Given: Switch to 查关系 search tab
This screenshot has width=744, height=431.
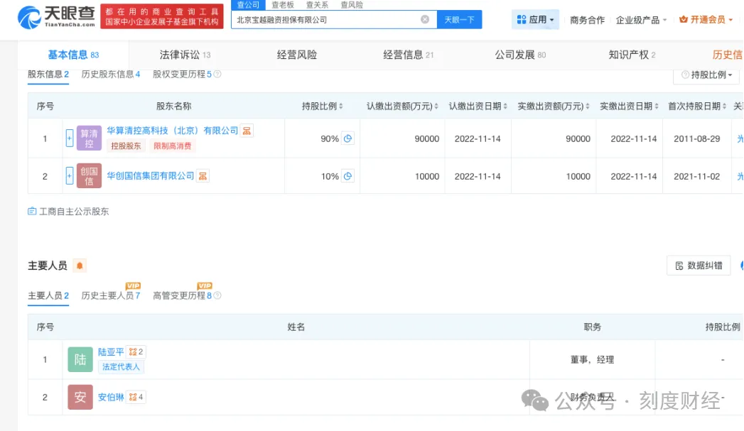Looking at the screenshot, I should click(x=317, y=5).
